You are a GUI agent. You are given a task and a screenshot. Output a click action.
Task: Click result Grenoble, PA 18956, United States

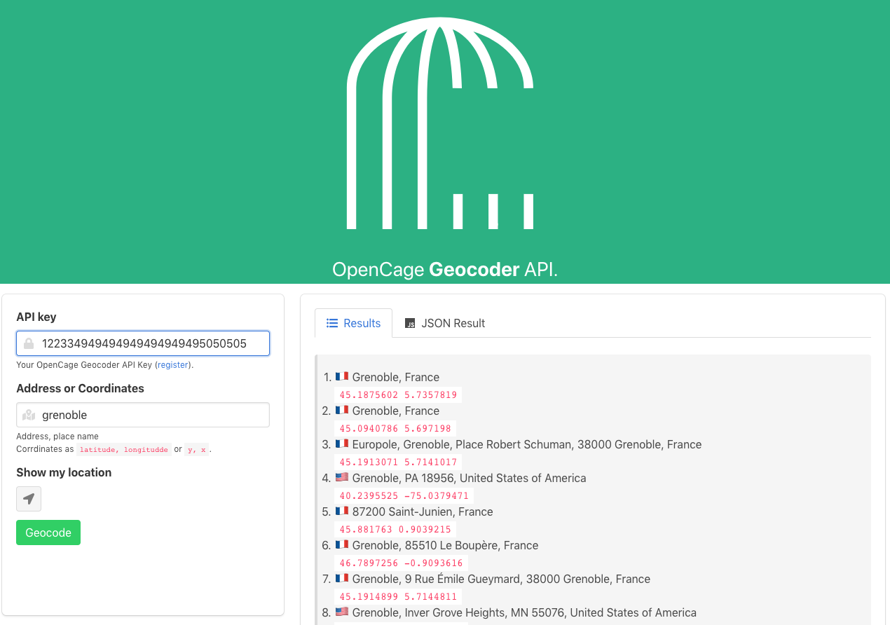point(469,478)
